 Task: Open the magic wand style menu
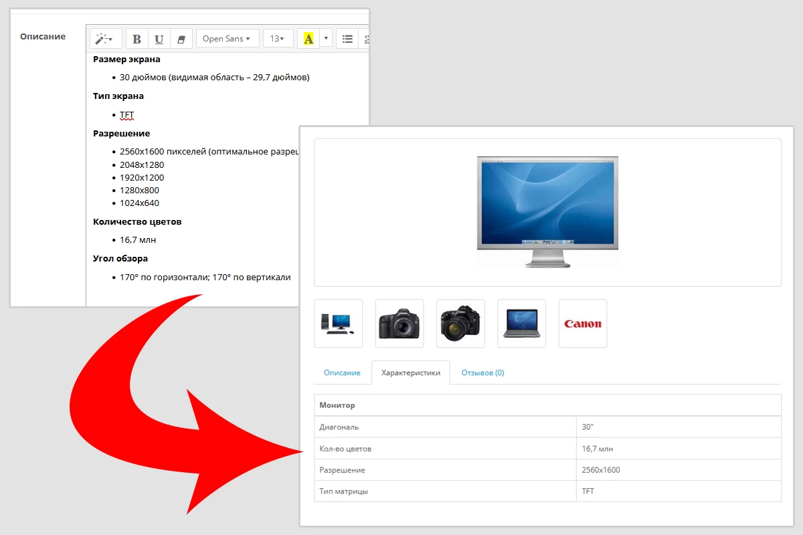(106, 39)
